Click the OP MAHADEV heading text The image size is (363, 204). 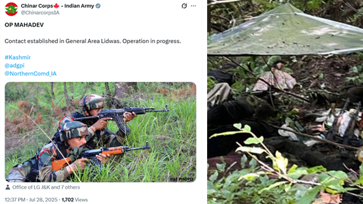pos(24,25)
